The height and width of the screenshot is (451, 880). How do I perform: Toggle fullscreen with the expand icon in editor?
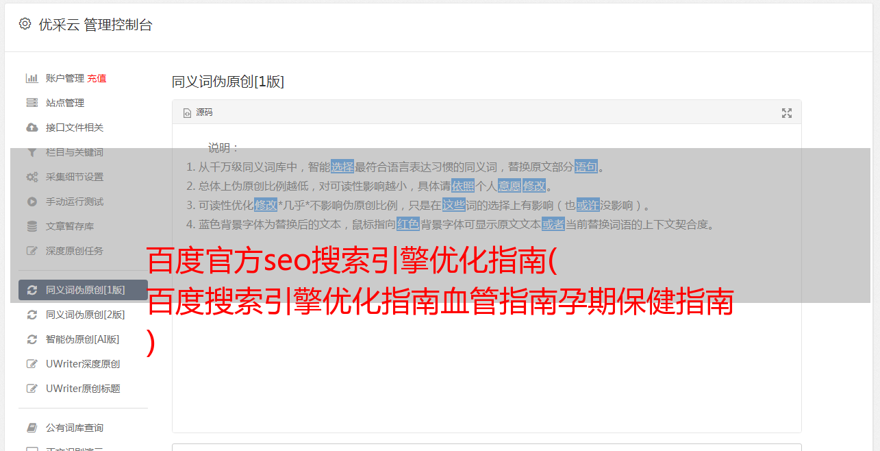coord(787,113)
